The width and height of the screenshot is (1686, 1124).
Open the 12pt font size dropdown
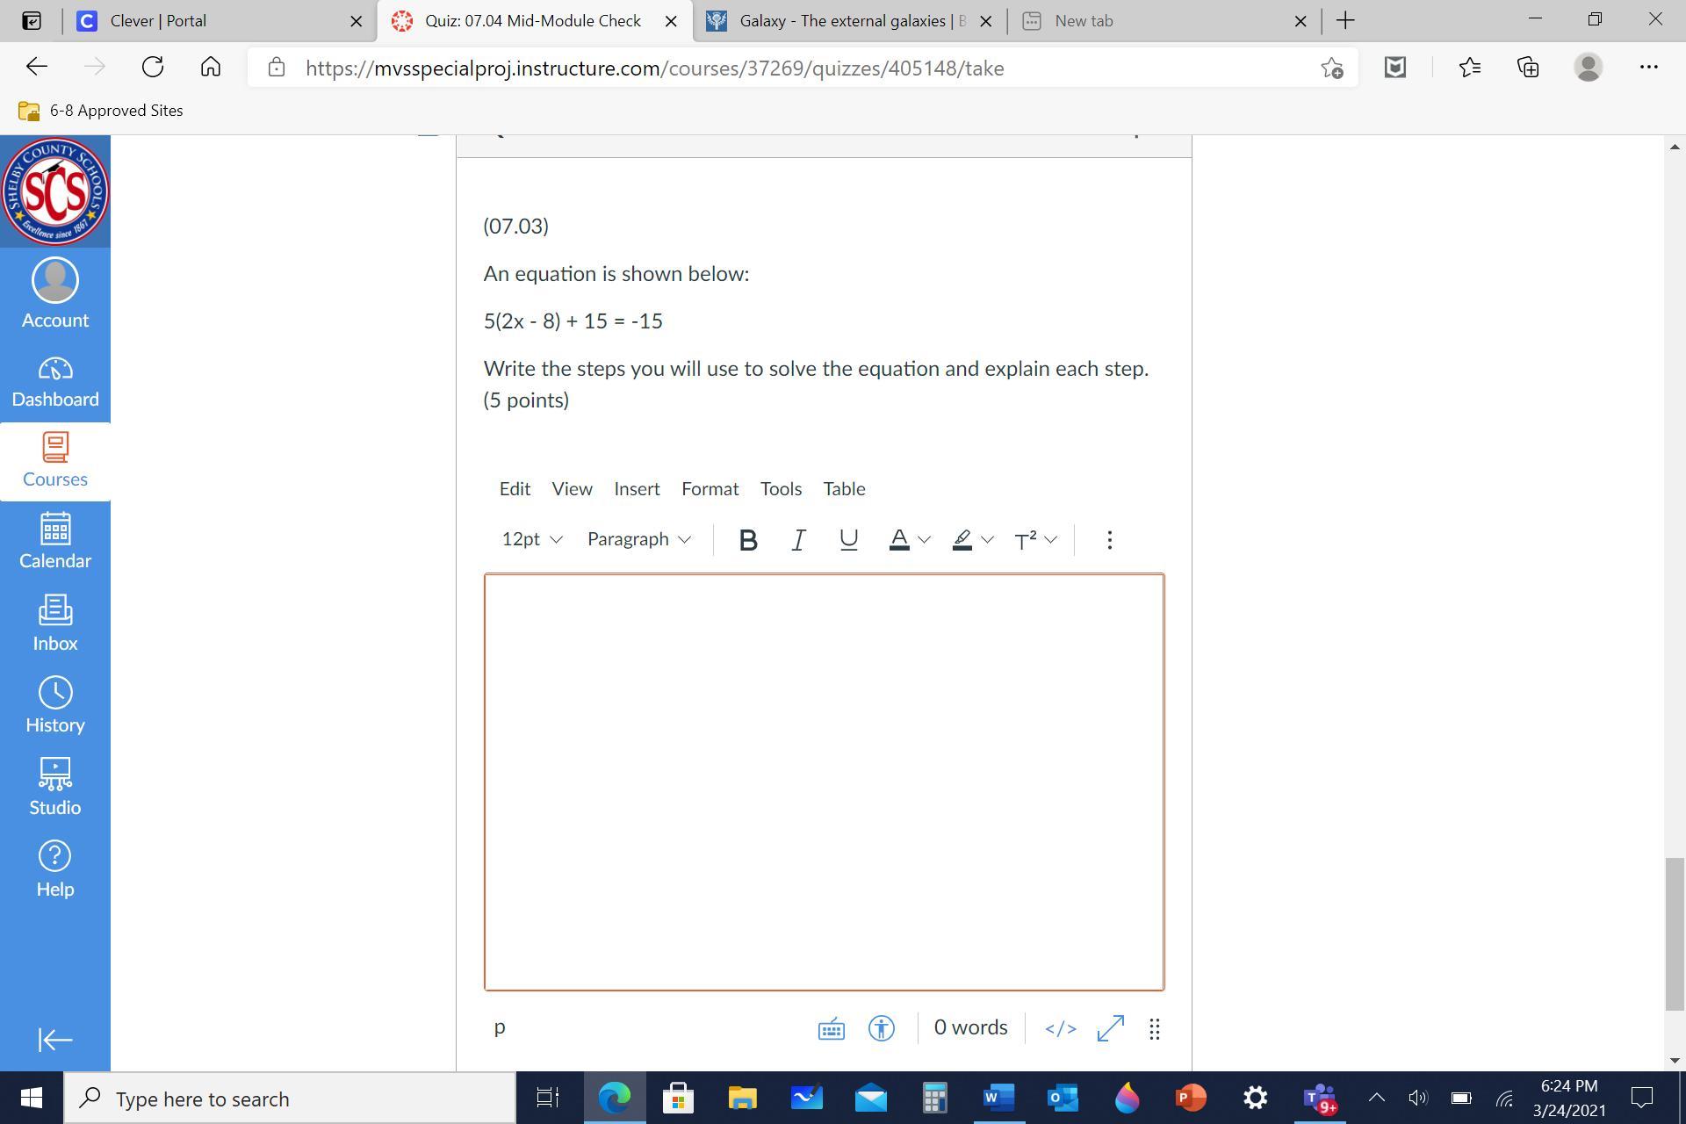coord(531,539)
